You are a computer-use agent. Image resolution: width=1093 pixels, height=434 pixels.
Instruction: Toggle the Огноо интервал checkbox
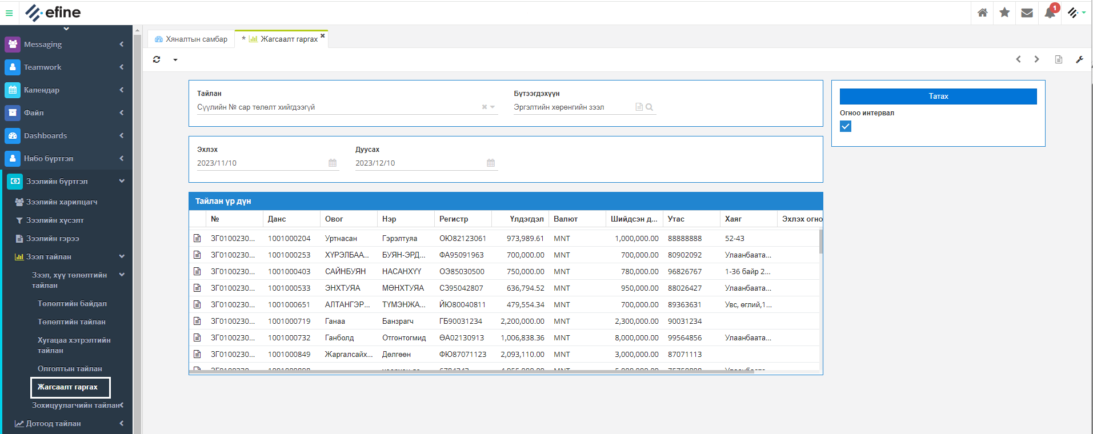tap(846, 126)
